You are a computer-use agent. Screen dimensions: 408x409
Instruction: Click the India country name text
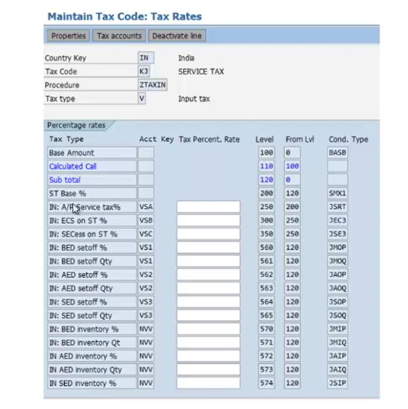coord(186,58)
